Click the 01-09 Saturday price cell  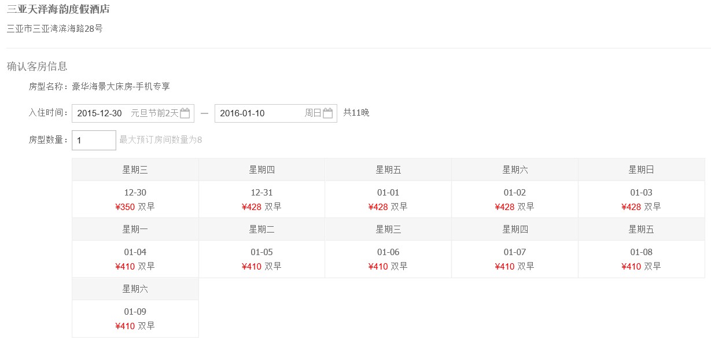click(x=135, y=319)
